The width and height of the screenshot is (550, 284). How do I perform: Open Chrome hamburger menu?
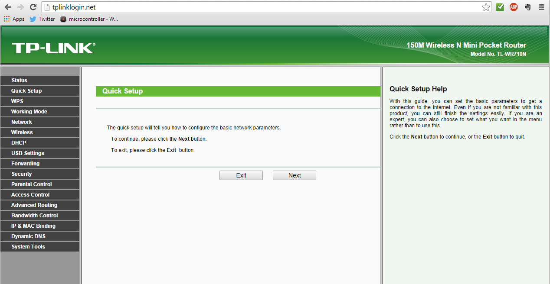541,7
